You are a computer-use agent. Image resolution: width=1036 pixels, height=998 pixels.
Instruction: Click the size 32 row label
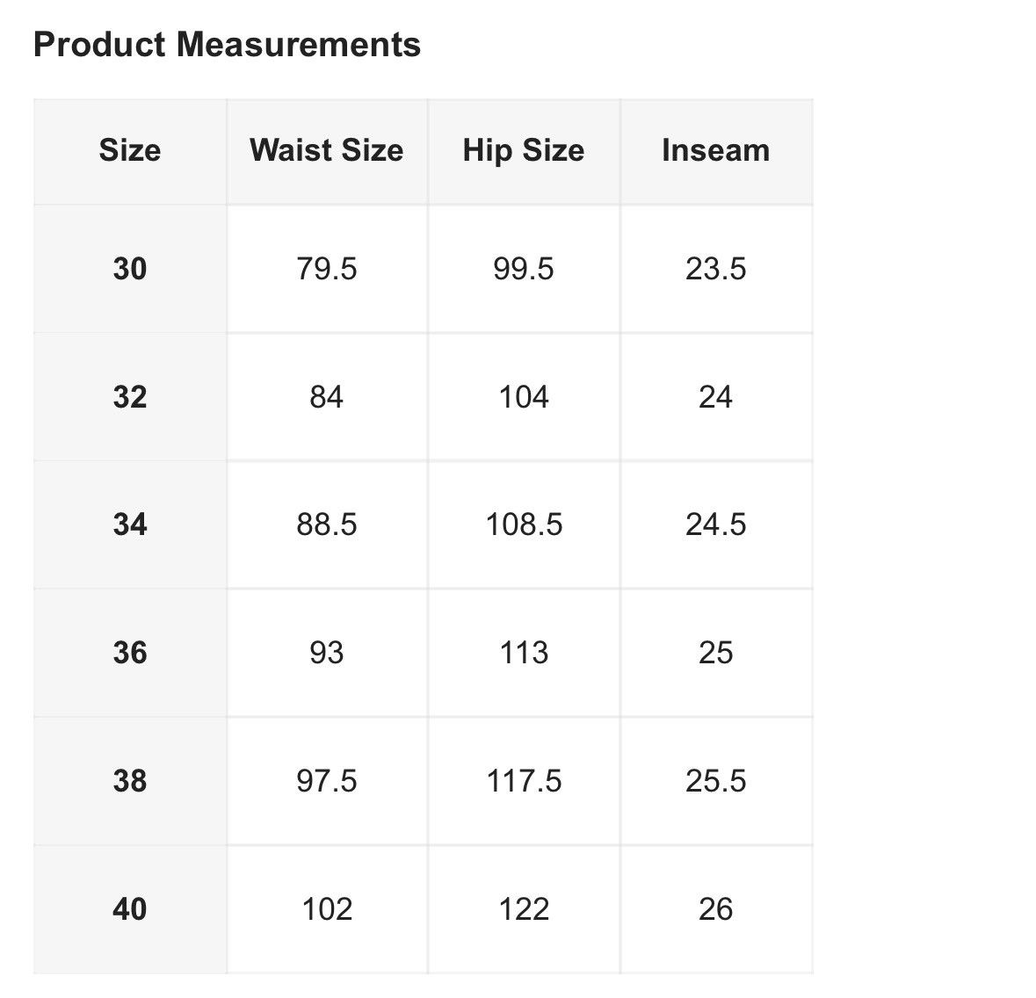click(x=130, y=397)
